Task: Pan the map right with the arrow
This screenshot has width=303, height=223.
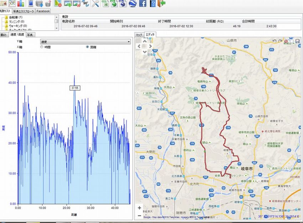Action: click(150, 46)
